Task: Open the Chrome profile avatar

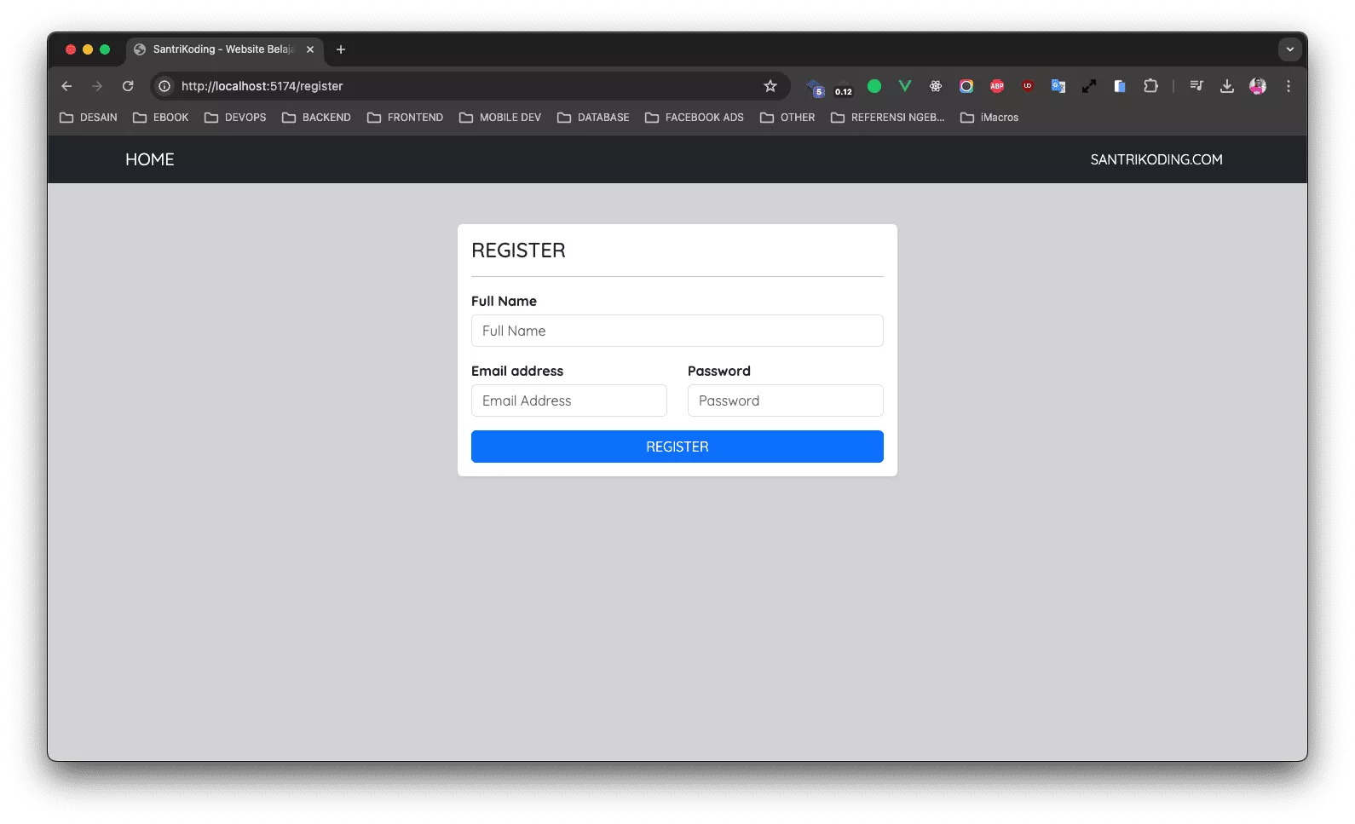Action: [x=1258, y=86]
